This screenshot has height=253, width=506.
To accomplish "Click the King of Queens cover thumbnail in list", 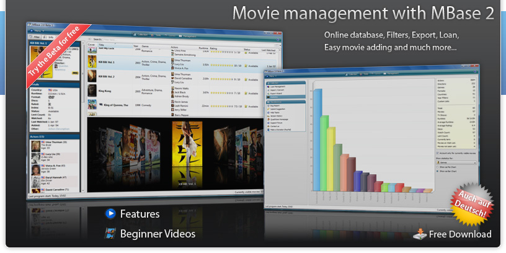I will click(92, 104).
